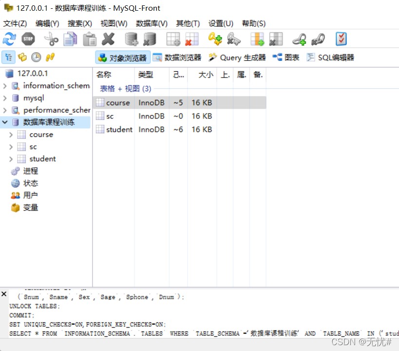399x351 pixels.
Task: Open the 数据库(V) menu
Action: click(x=152, y=23)
